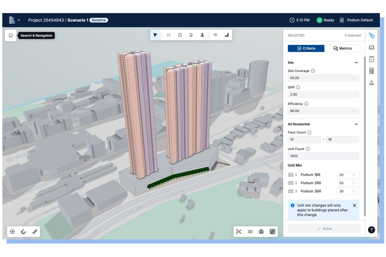The width and height of the screenshot is (386, 257).
Task: Click the download export icon
Action: tap(371, 82)
